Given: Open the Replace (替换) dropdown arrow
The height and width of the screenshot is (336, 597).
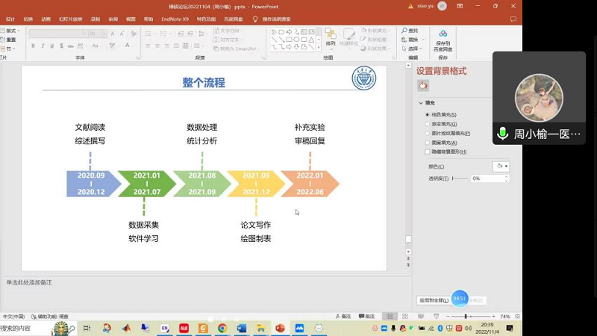Looking at the screenshot, I should 423,40.
